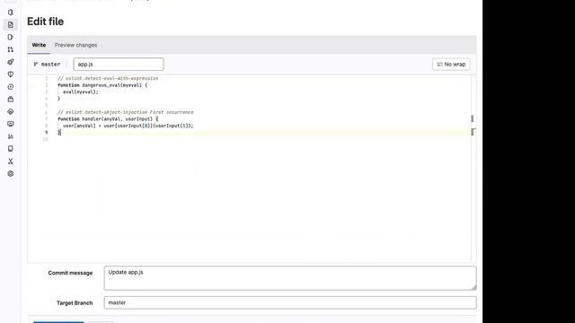Click the closing brace on line 9
Screen dimensions: 575x323
(x=59, y=133)
